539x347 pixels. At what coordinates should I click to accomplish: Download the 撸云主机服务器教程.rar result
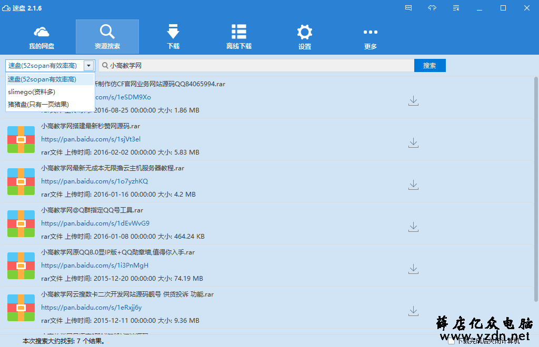coord(413,185)
